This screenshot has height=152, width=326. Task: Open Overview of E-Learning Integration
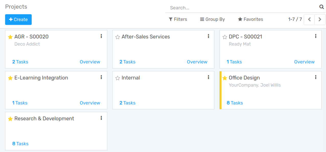tap(90, 103)
